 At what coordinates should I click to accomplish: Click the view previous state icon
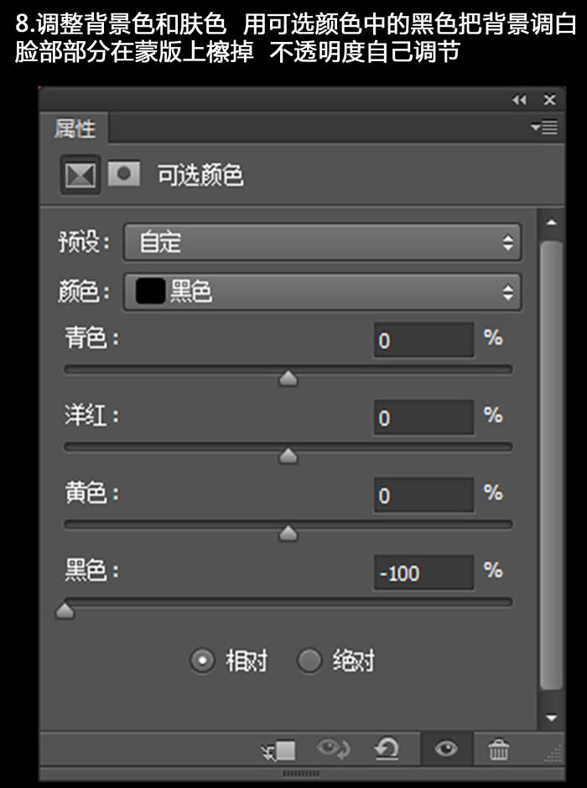[334, 749]
